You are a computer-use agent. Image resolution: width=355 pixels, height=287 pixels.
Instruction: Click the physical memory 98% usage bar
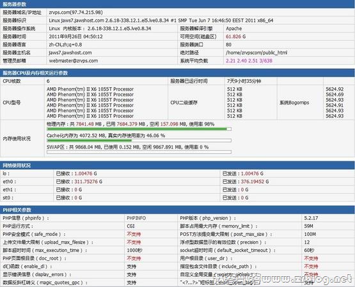point(139,129)
